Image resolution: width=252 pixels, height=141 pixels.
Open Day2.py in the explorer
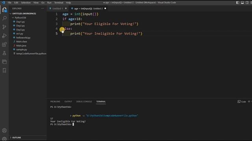(x=20, y=25)
